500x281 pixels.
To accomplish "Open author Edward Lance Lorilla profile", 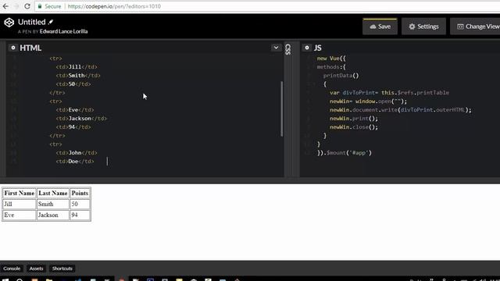I will 63,31.
